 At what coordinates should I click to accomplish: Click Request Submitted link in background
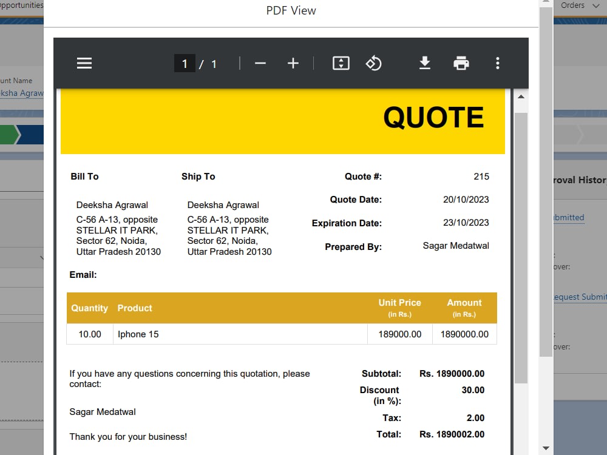coord(580,297)
